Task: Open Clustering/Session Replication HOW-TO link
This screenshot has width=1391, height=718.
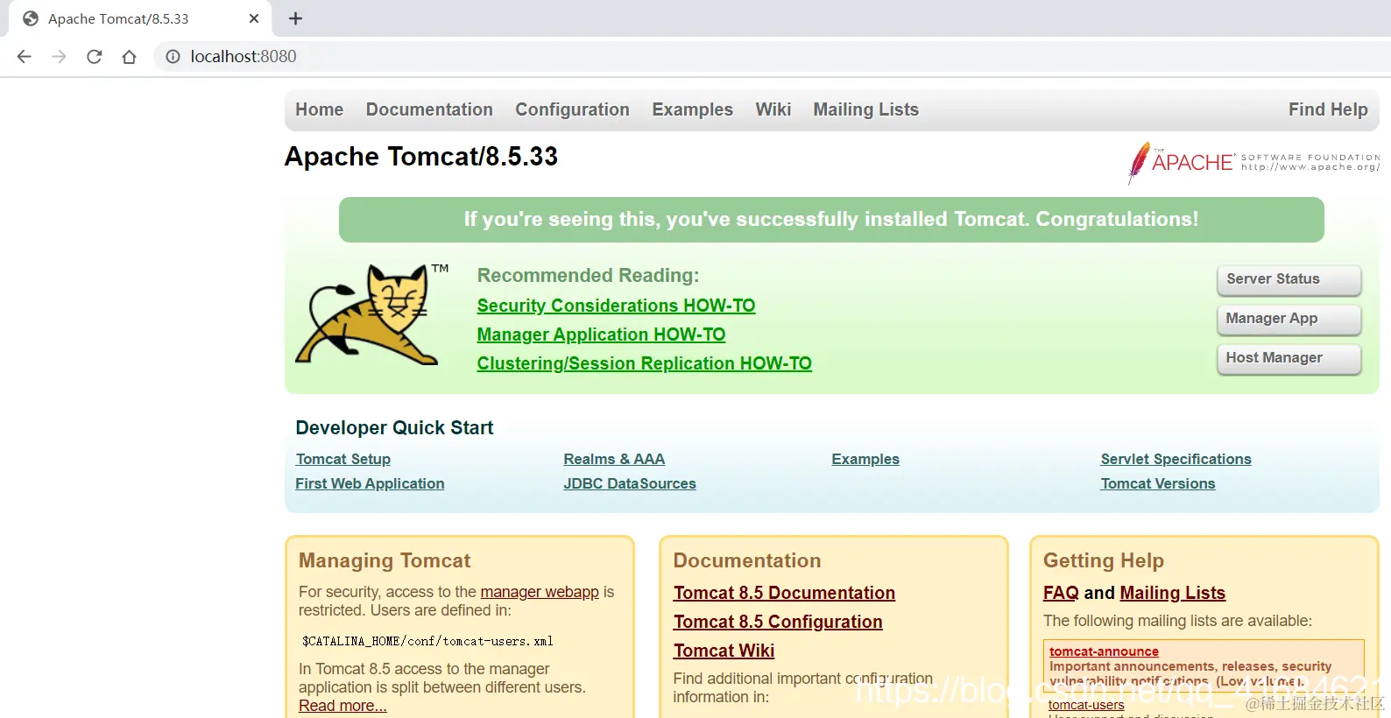Action: (644, 363)
